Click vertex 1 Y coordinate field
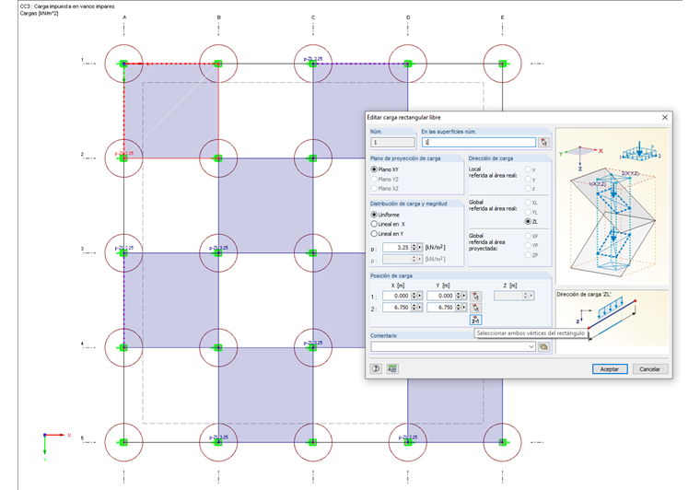700x490 pixels. [x=441, y=296]
